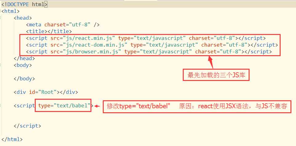This screenshot has width=296, height=146.
Task: Click the id="Root" attribute in div
Action: (x=43, y=92)
